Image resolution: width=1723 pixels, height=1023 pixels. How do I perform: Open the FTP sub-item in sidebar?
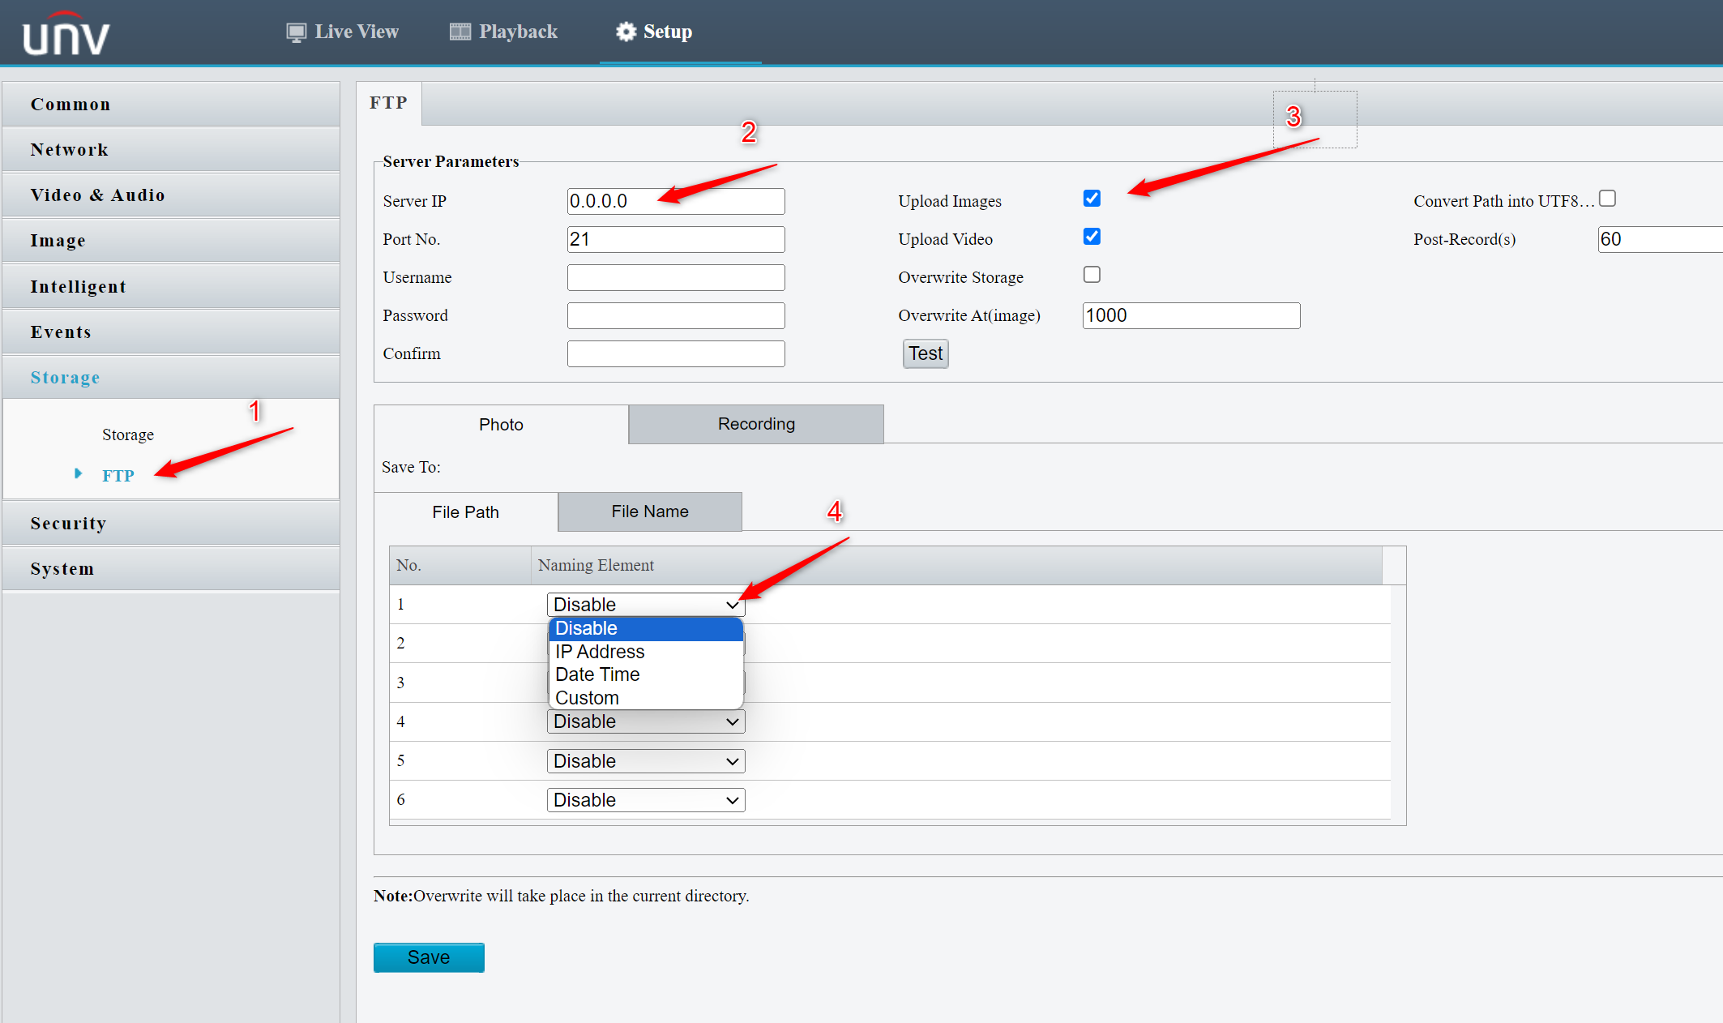(x=118, y=475)
